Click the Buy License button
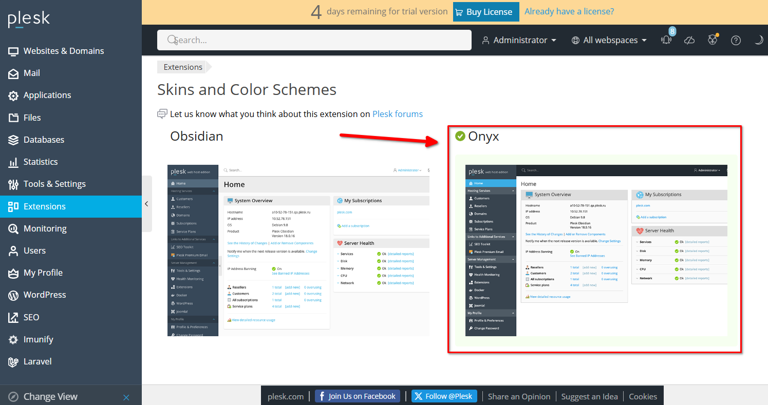The height and width of the screenshot is (405, 768). [486, 12]
